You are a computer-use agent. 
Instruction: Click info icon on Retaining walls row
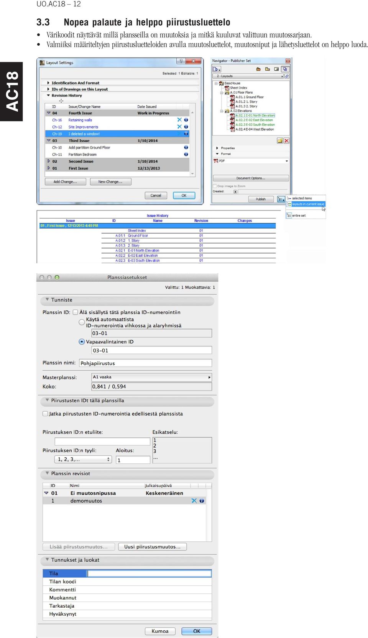coord(186,120)
